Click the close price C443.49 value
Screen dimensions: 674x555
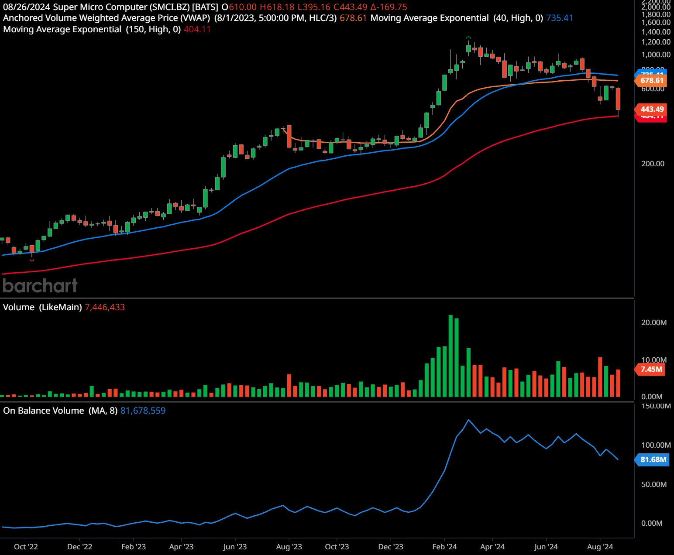pos(351,7)
